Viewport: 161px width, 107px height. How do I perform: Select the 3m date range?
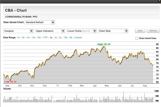click(34, 38)
